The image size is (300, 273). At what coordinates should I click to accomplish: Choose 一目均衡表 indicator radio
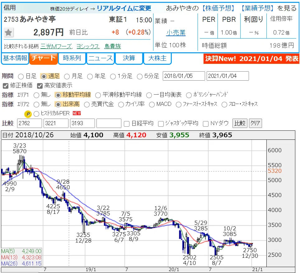point(149,95)
